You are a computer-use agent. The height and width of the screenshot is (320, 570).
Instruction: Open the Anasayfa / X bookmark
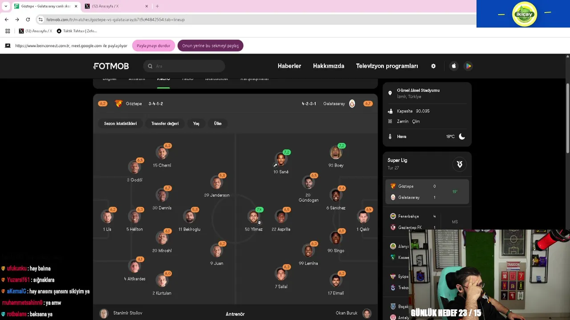(x=35, y=31)
